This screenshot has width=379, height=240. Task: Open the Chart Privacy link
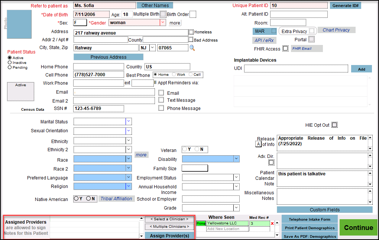pyautogui.click(x=336, y=30)
